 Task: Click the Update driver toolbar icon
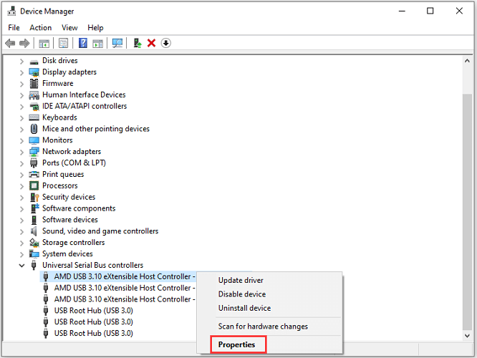pos(138,43)
